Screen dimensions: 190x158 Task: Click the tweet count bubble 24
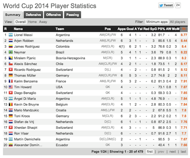pos(178,5)
